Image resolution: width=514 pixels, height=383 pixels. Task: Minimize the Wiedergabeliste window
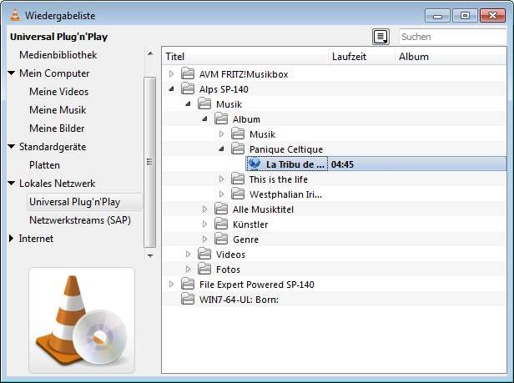(437, 16)
